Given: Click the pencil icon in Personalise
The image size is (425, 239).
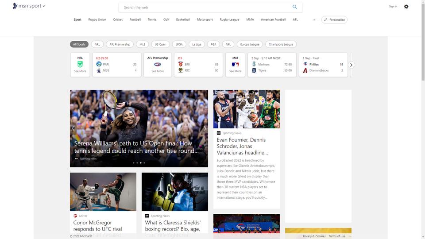Looking at the screenshot, I should point(325,20).
